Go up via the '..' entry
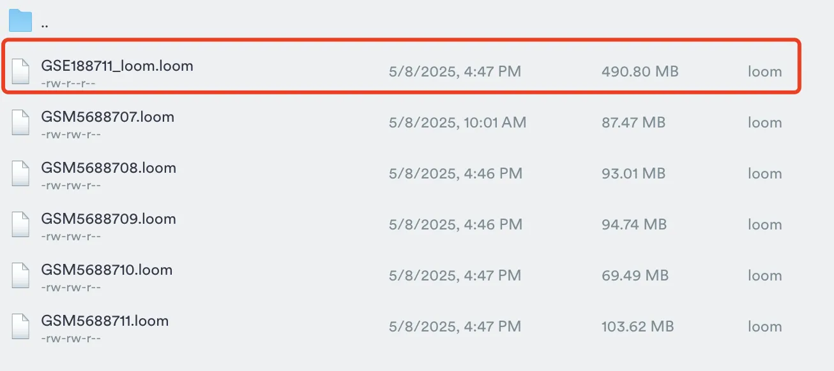This screenshot has height=371, width=834. click(x=45, y=25)
